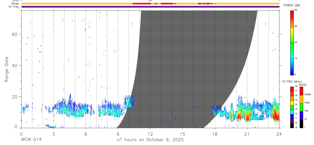This screenshot has height=145, width=314.
Task: Click the 'POWER (dB)' legend title
Action: pos(292,5)
